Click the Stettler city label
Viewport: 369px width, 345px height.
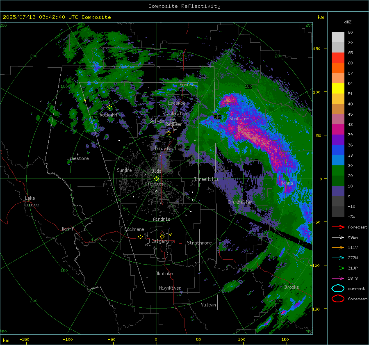coord(239,119)
